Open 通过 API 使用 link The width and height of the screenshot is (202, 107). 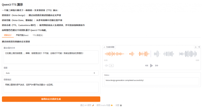(87, 105)
